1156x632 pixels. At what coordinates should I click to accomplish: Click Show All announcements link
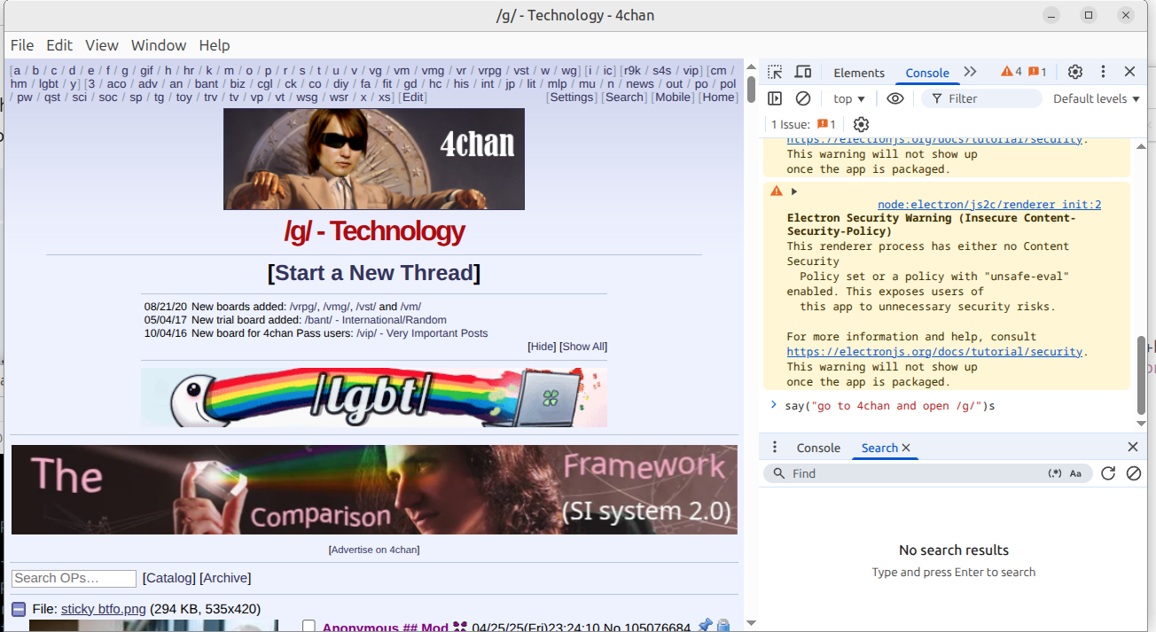583,347
